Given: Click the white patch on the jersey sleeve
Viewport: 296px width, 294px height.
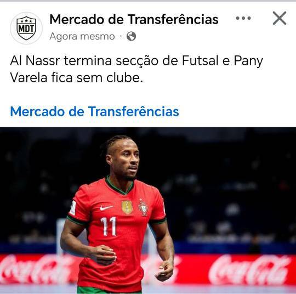Looking at the screenshot, I should click(73, 208).
